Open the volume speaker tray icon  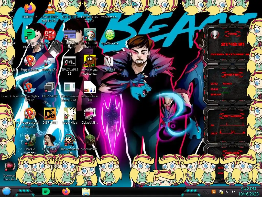coord(234,191)
